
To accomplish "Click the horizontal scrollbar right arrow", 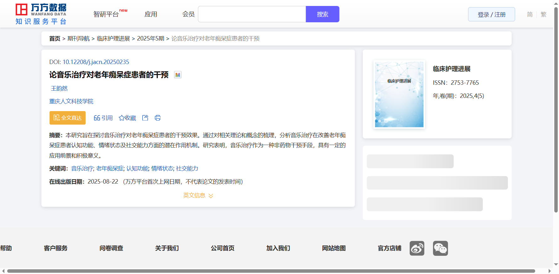I will coord(550,271).
